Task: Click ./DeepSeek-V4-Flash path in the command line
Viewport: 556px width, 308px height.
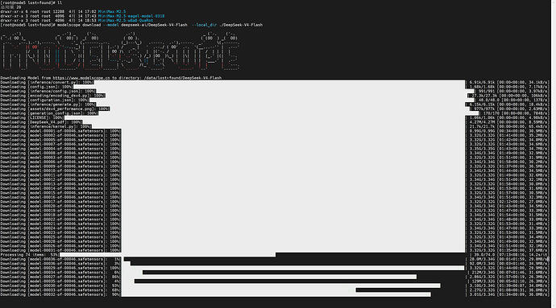Action: coord(242,25)
